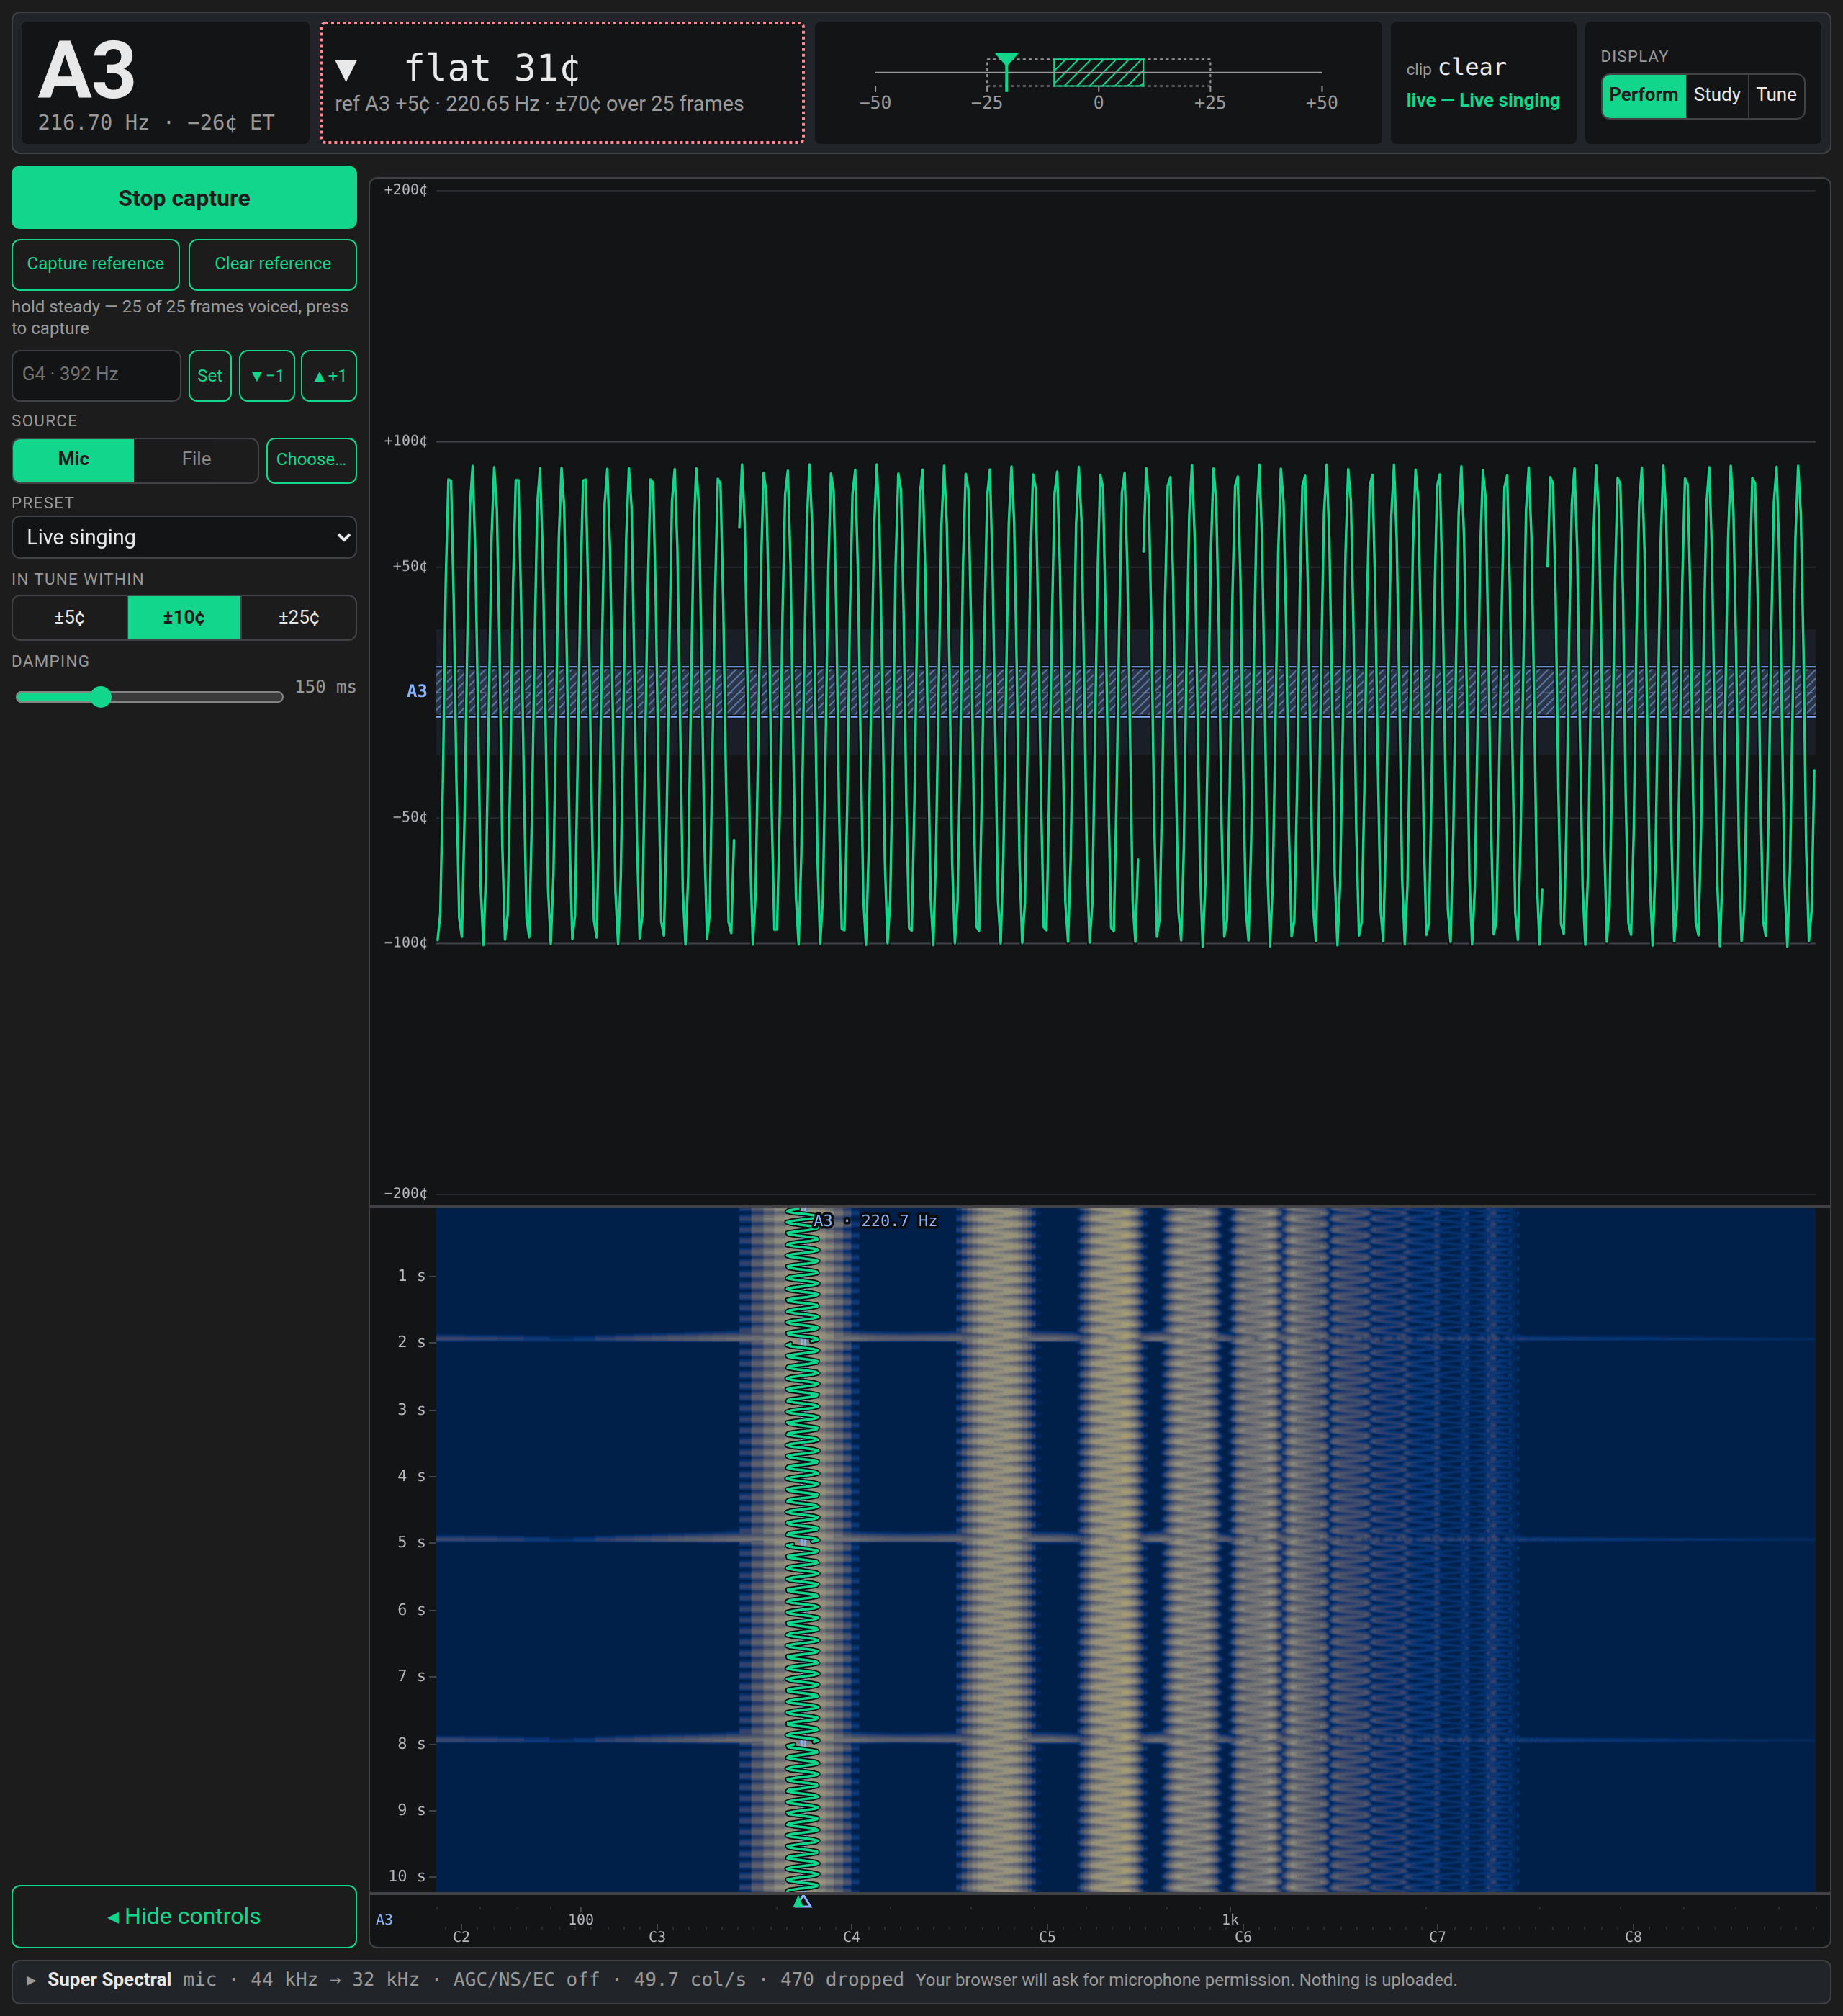
Task: Click the ref A3 +5¢ · 220.65 Hz line
Action: pyautogui.click(x=539, y=104)
